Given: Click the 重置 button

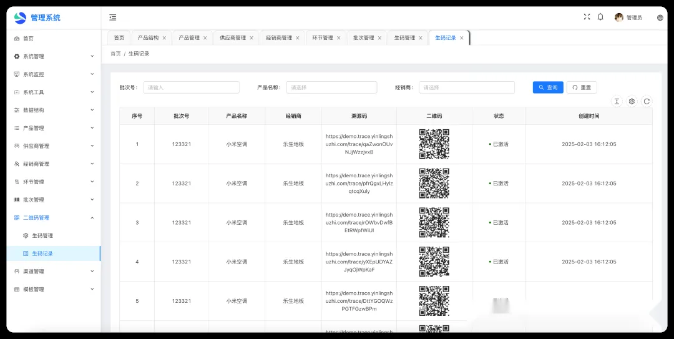Looking at the screenshot, I should [582, 87].
